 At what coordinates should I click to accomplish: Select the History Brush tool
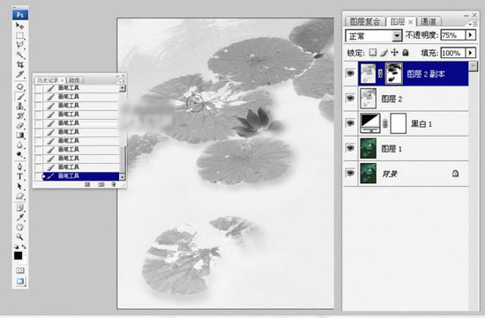point(19,116)
